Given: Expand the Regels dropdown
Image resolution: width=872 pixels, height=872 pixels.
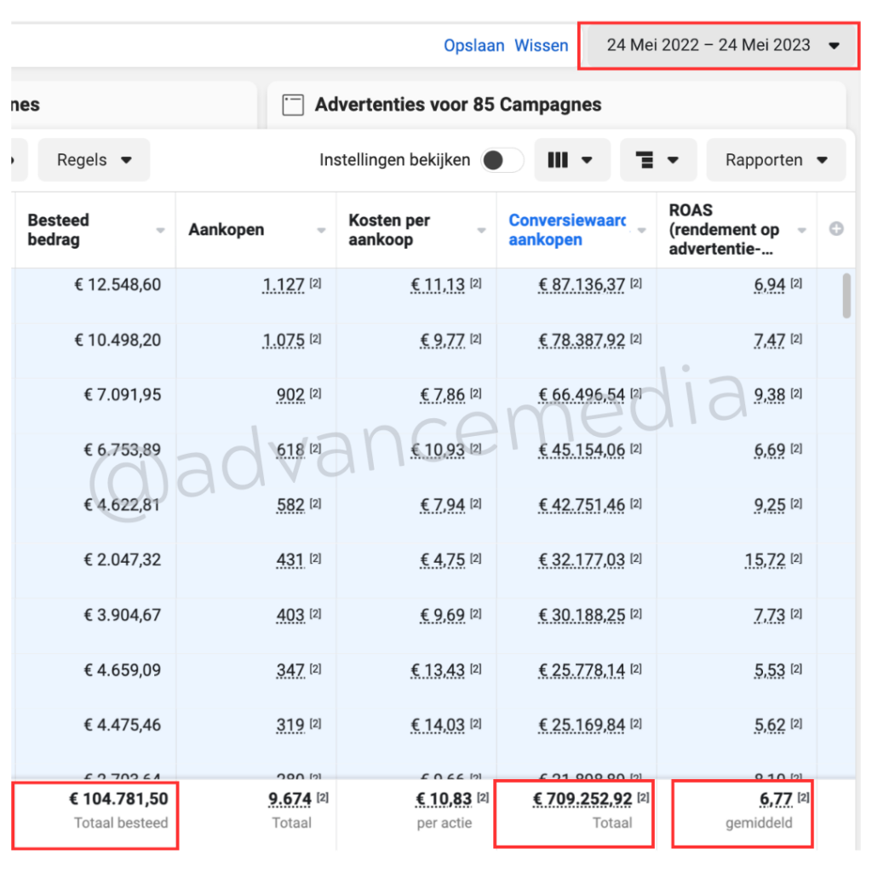Looking at the screenshot, I should click(x=94, y=160).
